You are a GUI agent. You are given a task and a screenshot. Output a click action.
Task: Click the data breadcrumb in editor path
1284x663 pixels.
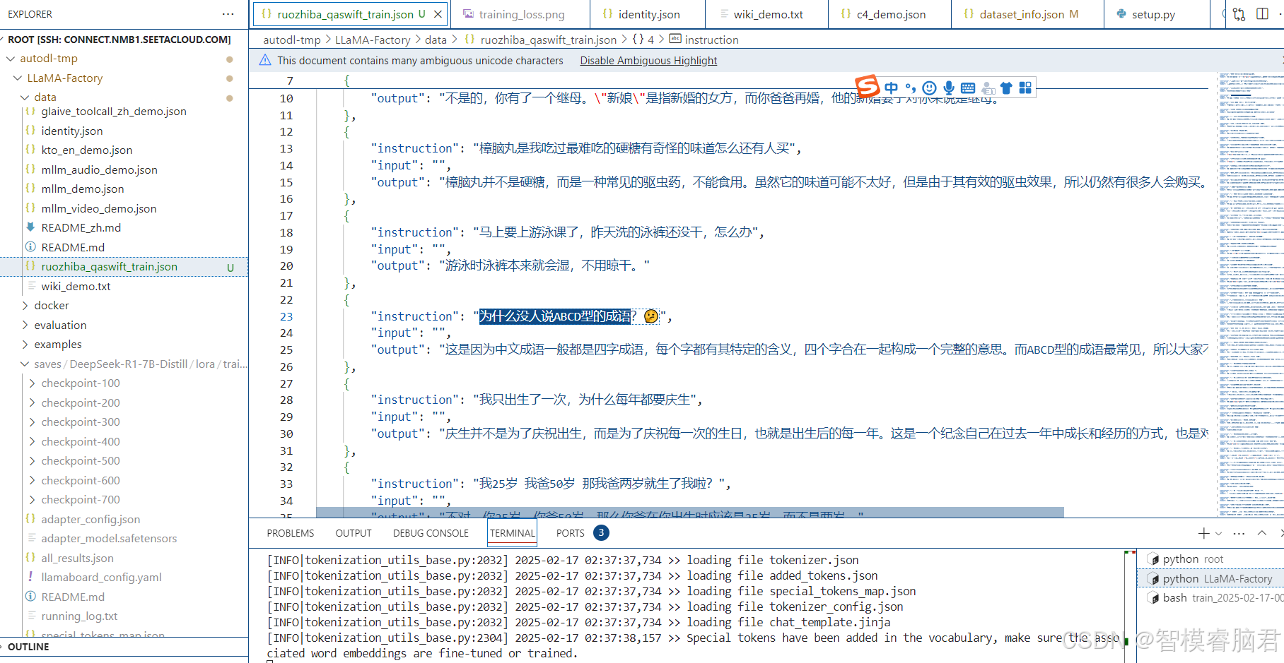[436, 40]
